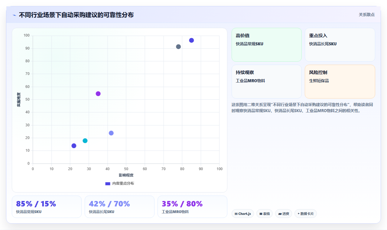387x230 pixels.
Task: Open the 高价值 quadrant card
Action: (x=267, y=45)
